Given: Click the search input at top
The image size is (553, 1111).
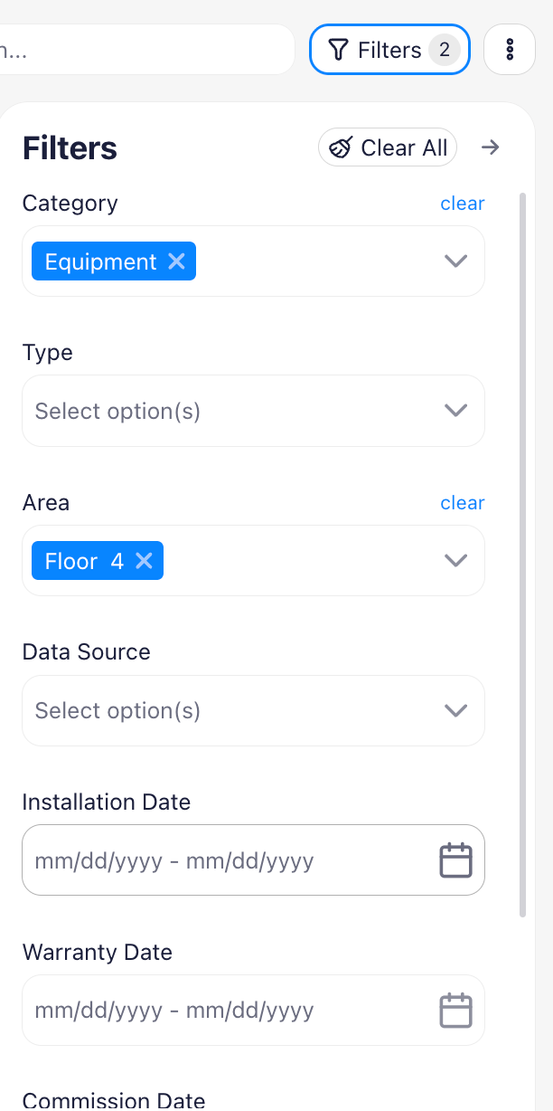Looking at the screenshot, I should point(145,50).
